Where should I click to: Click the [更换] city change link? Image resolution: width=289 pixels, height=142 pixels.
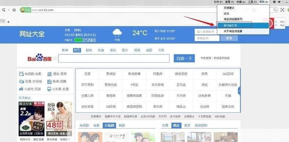tap(77, 30)
